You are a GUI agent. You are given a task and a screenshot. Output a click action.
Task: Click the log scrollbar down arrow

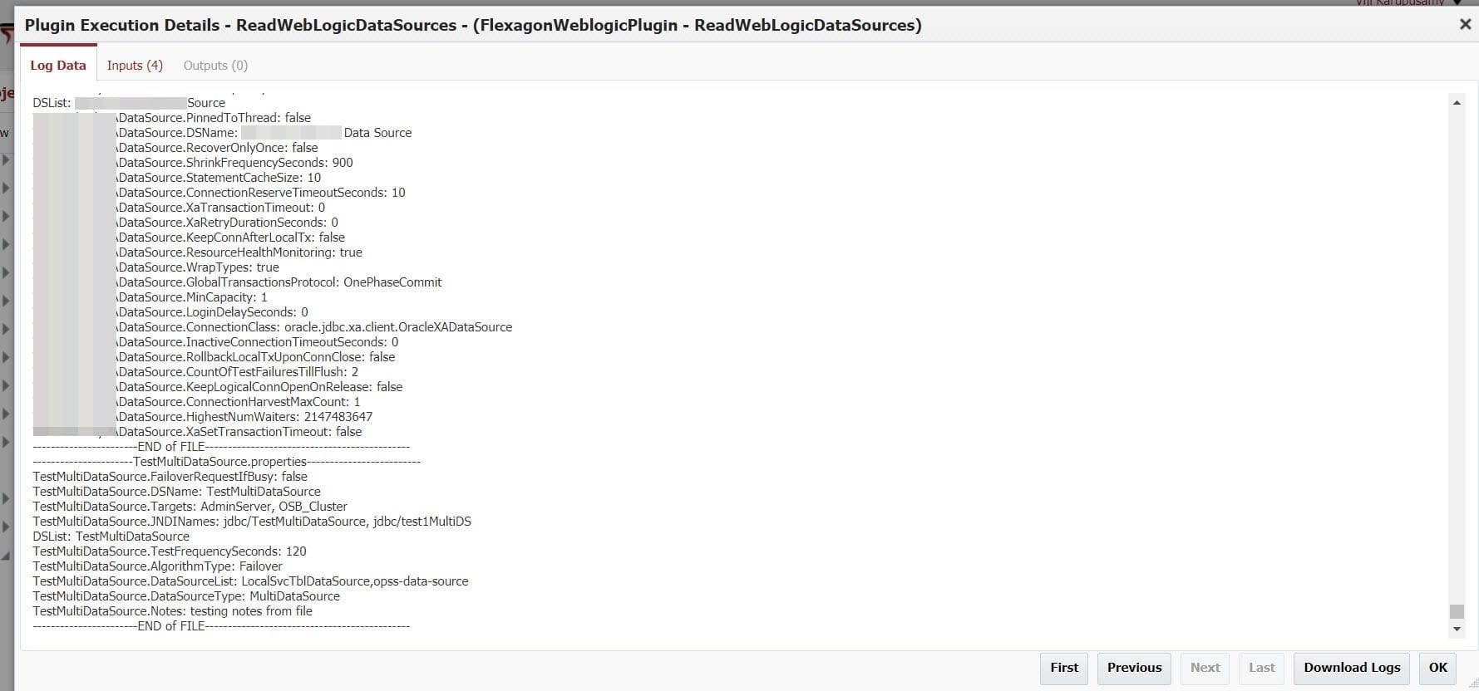coord(1457,630)
